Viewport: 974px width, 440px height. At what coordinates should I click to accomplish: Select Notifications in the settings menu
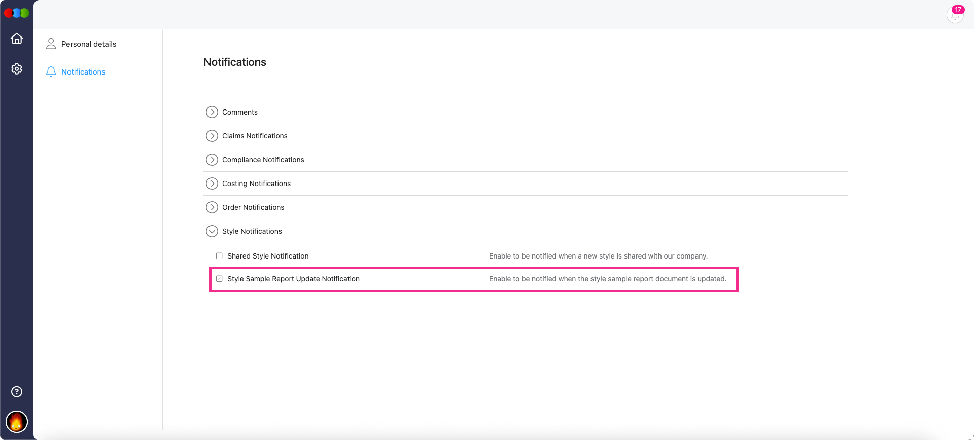pos(83,72)
